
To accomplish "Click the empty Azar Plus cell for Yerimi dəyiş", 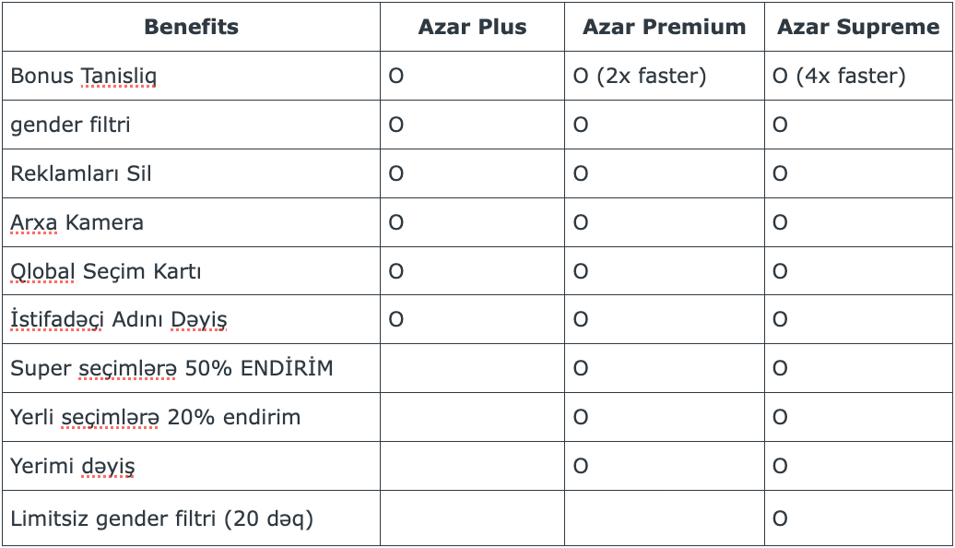I will tap(472, 467).
